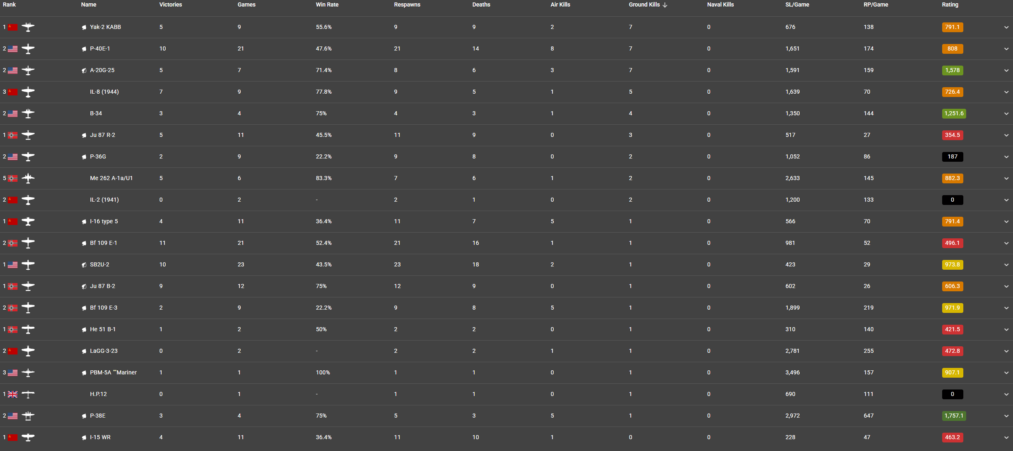Sort table by Rank column
The height and width of the screenshot is (451, 1013).
[x=9, y=4]
